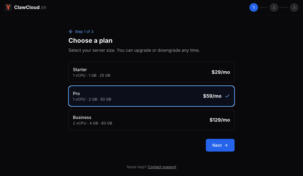This screenshot has height=176, width=303.
Task: Select the Starter plan card
Action: click(x=151, y=72)
